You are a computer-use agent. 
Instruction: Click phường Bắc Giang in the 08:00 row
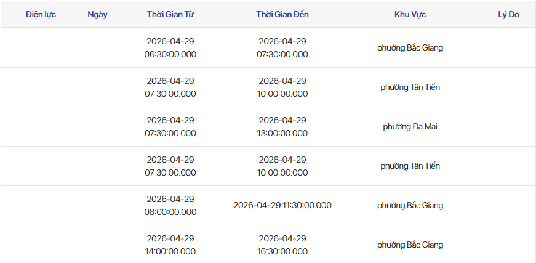click(410, 205)
